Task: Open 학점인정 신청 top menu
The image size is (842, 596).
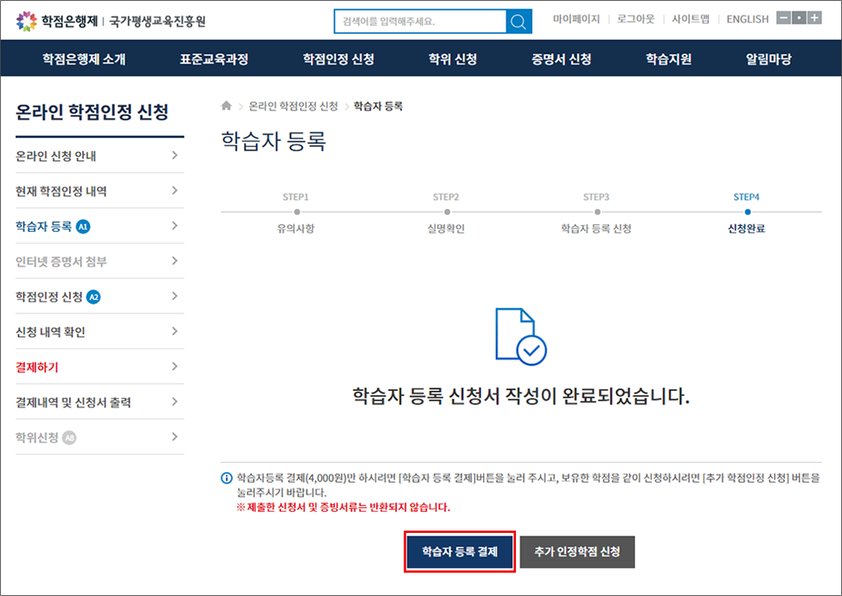Action: (x=338, y=59)
